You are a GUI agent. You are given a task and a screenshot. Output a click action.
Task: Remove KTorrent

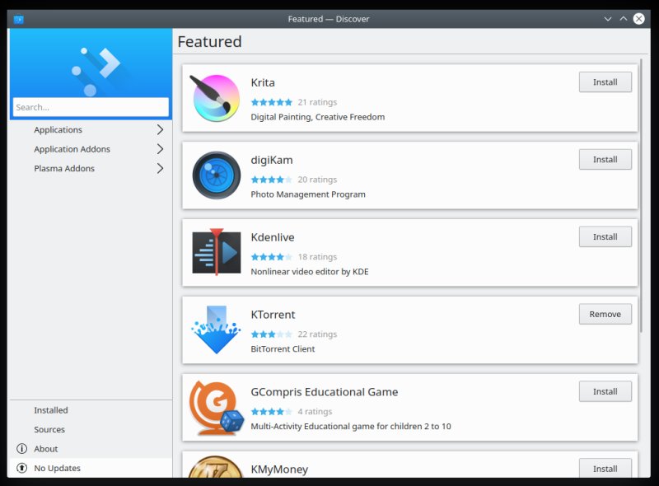pyautogui.click(x=605, y=314)
